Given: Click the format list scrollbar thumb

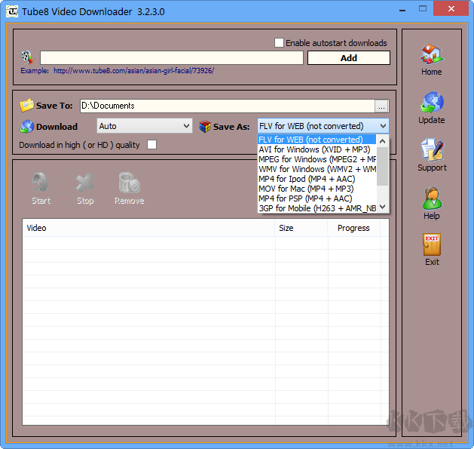Looking at the screenshot, I should (x=382, y=166).
